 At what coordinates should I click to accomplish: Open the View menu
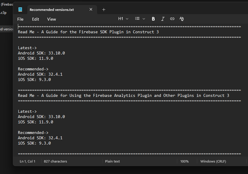(x=52, y=19)
